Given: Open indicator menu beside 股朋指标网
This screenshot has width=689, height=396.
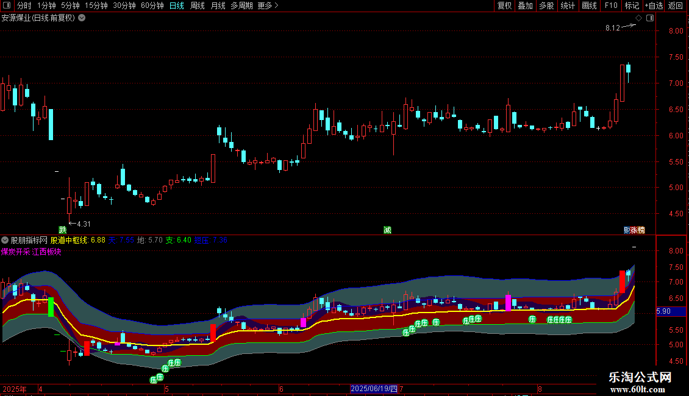Looking at the screenshot, I should pyautogui.click(x=5, y=240).
